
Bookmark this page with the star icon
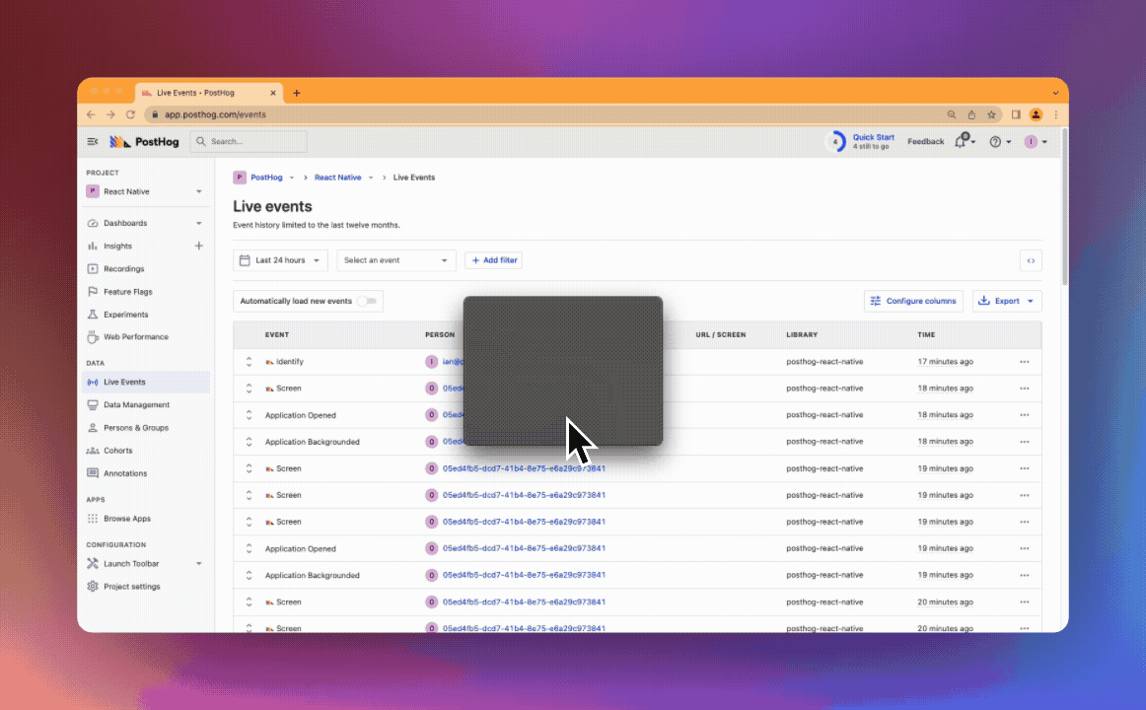pyautogui.click(x=991, y=114)
